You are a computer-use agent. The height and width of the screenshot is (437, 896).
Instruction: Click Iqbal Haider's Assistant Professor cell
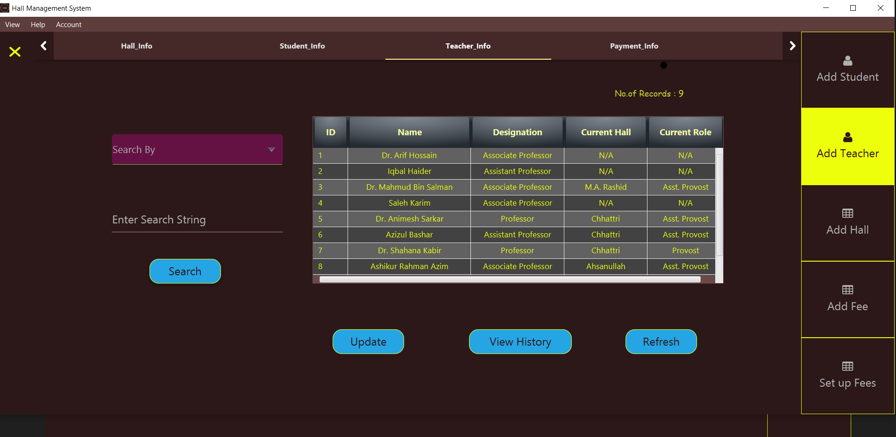click(x=518, y=171)
